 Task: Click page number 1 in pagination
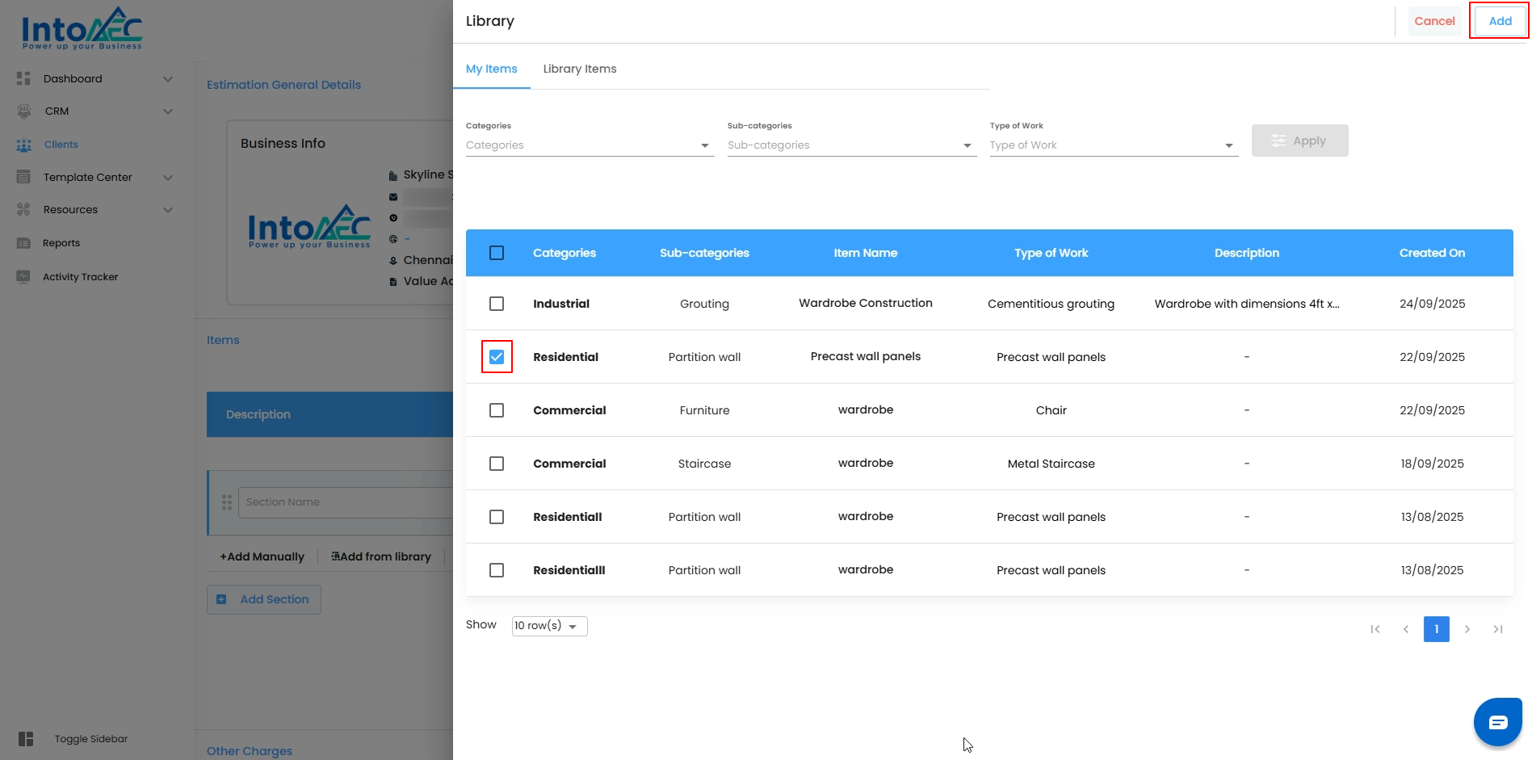point(1436,629)
